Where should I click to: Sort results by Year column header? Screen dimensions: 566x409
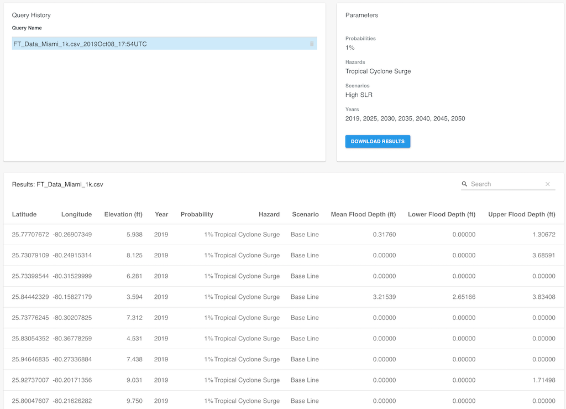[161, 214]
